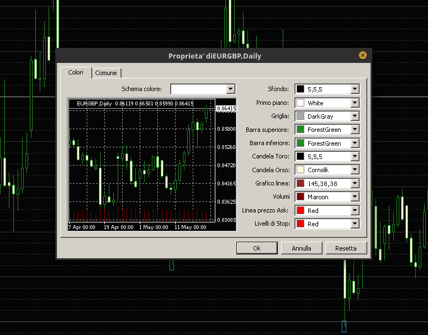Click the Candela Toro black swatch
Image resolution: width=428 pixels, height=335 pixels.
[300, 157]
